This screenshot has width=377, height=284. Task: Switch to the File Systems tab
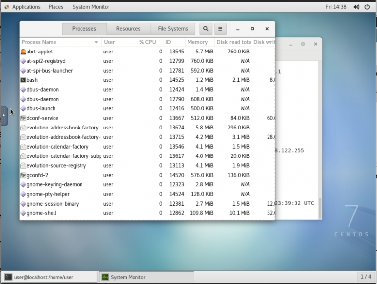[x=173, y=29]
